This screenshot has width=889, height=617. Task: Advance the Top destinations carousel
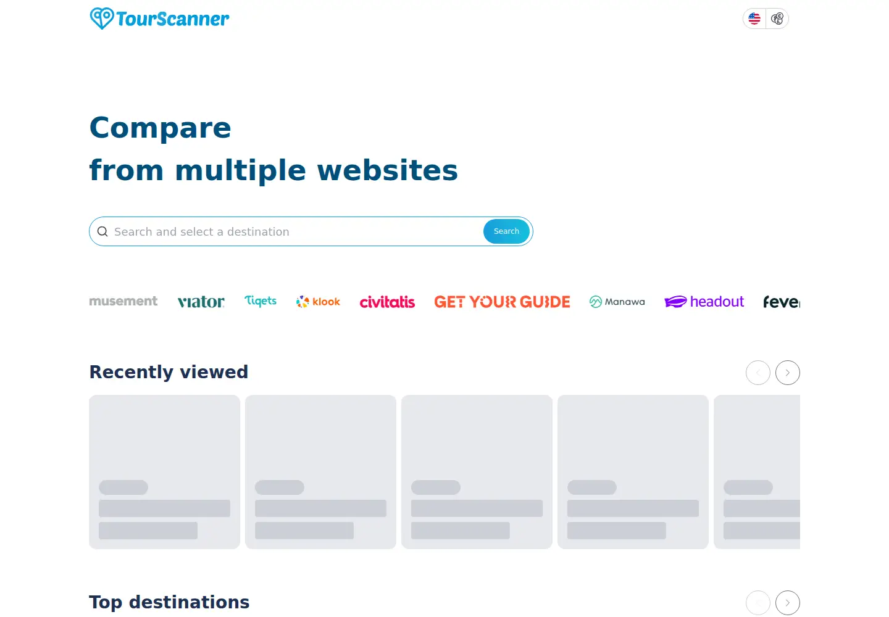(x=788, y=603)
